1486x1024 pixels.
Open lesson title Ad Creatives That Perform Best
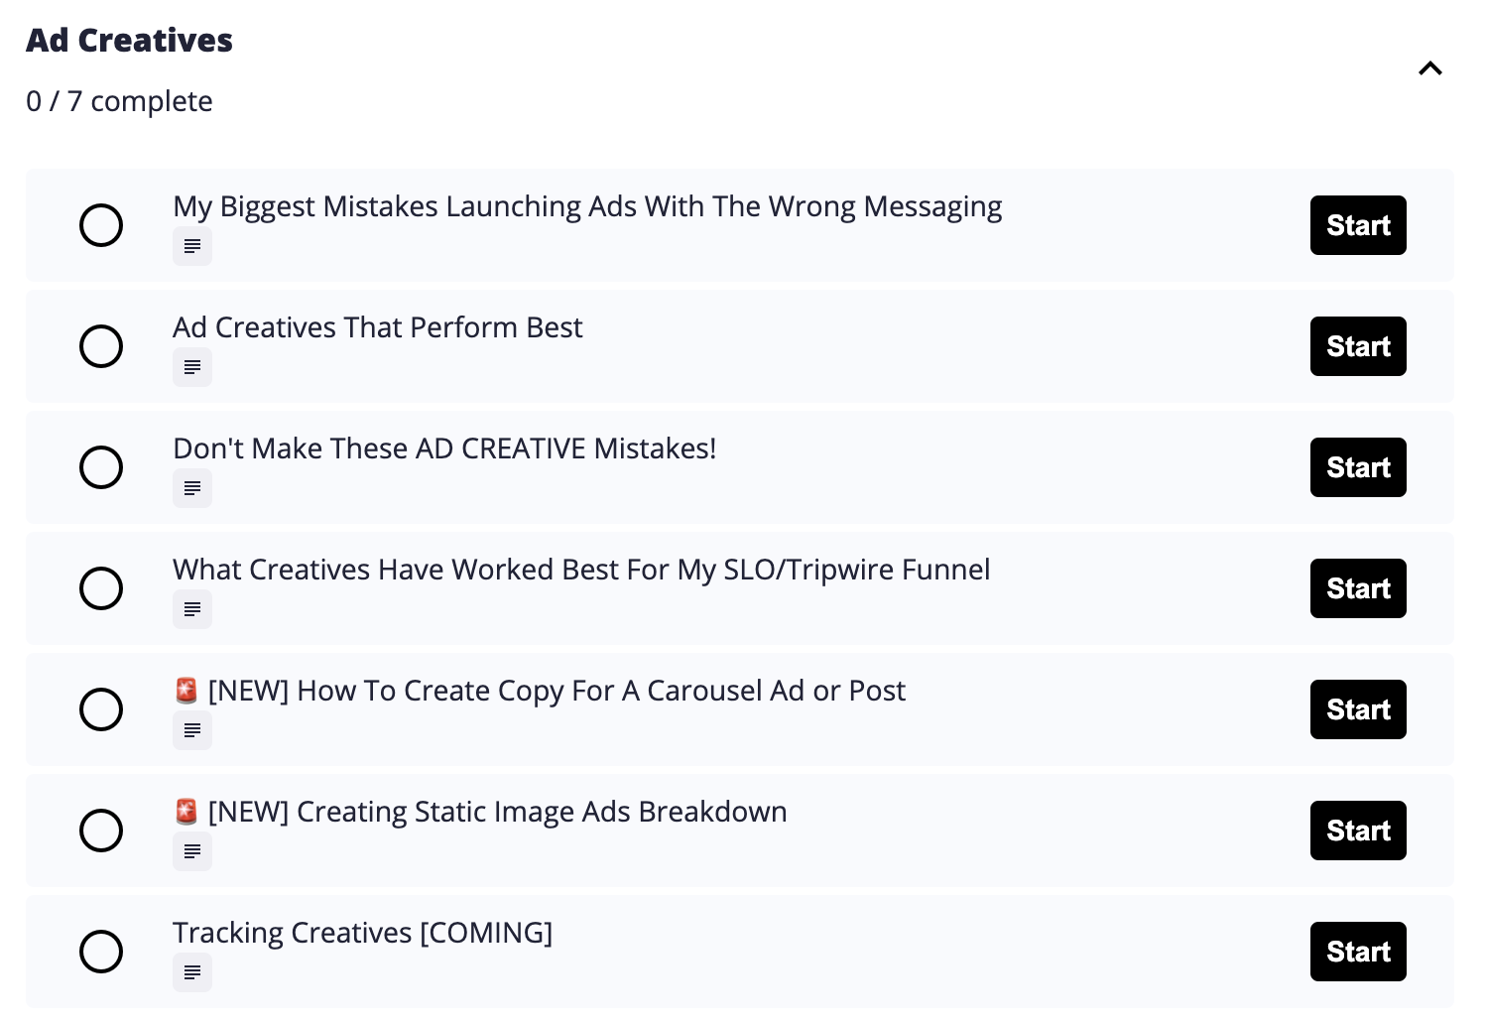(x=377, y=327)
